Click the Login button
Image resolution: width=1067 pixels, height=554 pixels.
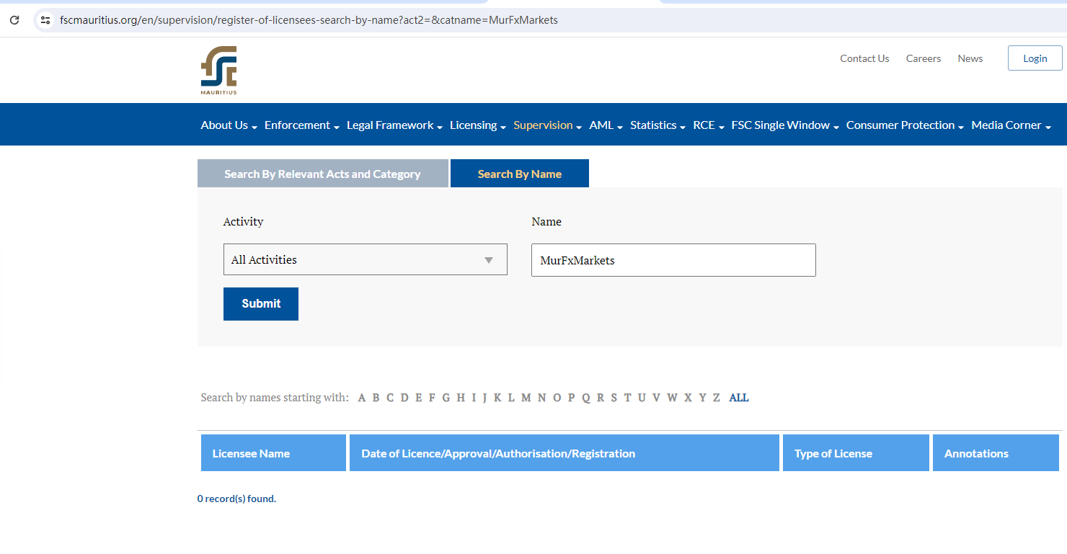pos(1035,58)
